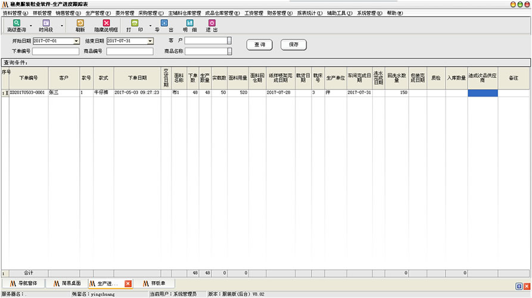Click the 打印 print icon

tap(135, 23)
